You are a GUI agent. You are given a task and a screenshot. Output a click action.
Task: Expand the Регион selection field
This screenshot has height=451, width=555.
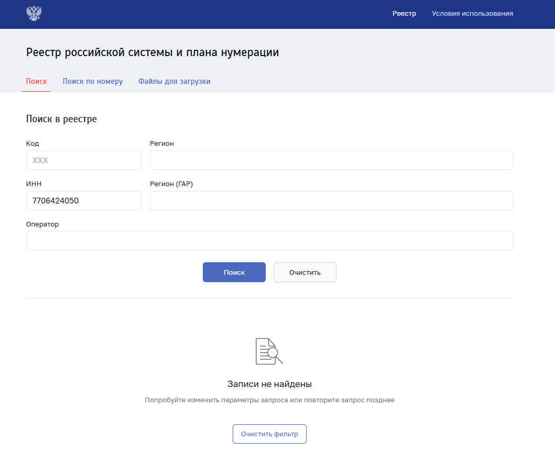[x=331, y=160]
